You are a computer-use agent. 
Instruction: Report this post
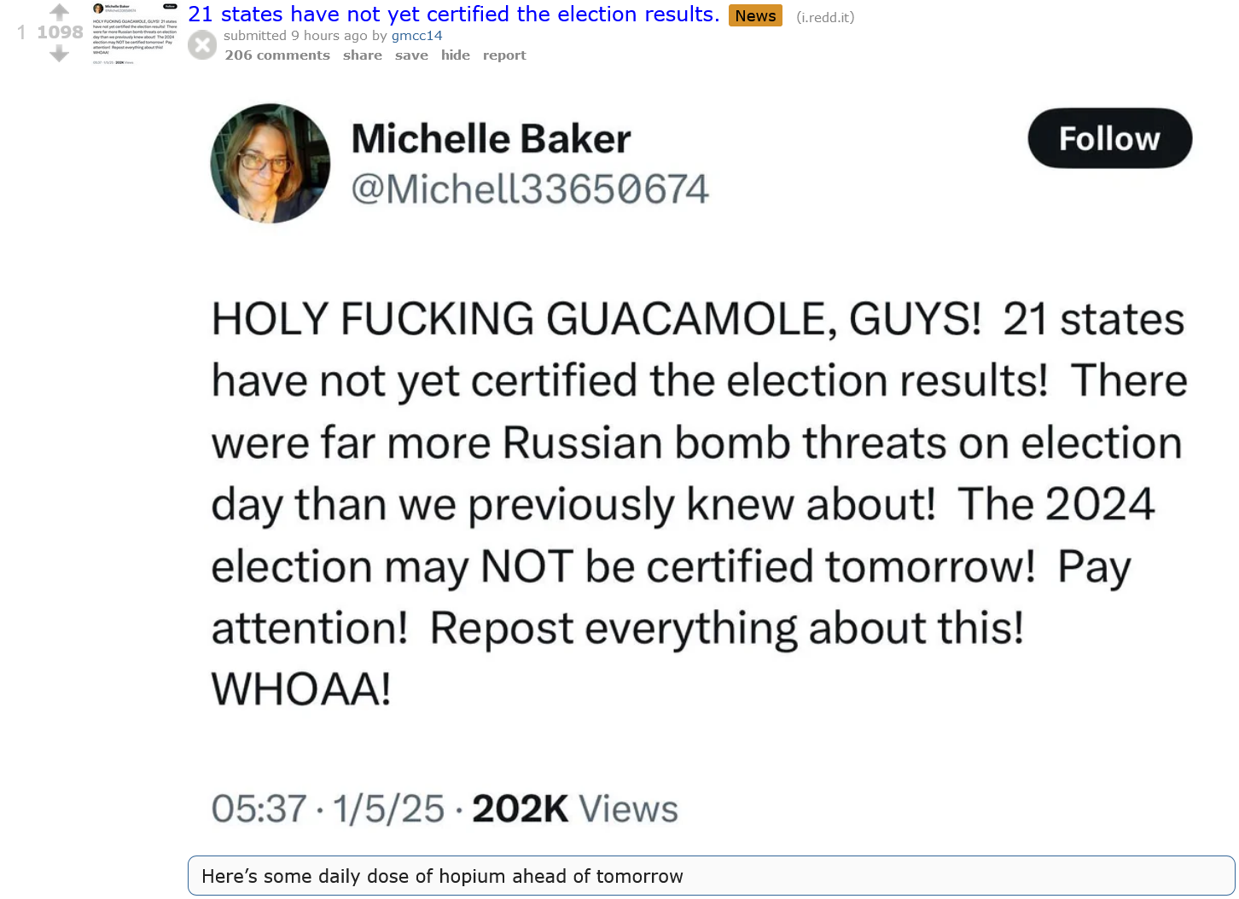504,55
